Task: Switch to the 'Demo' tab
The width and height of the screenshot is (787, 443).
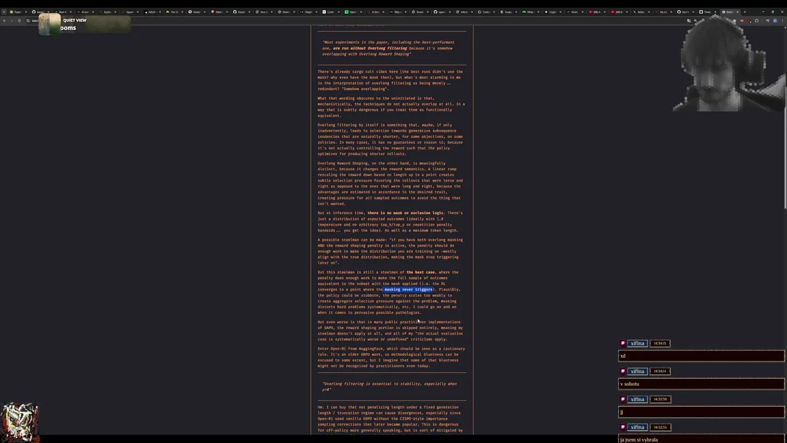Action: 285,12
